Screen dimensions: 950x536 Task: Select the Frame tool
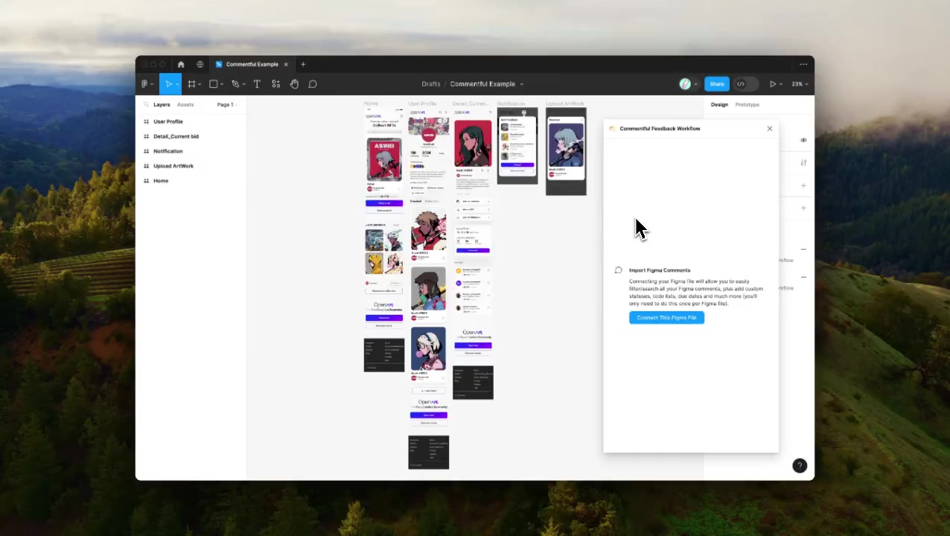[x=191, y=84]
